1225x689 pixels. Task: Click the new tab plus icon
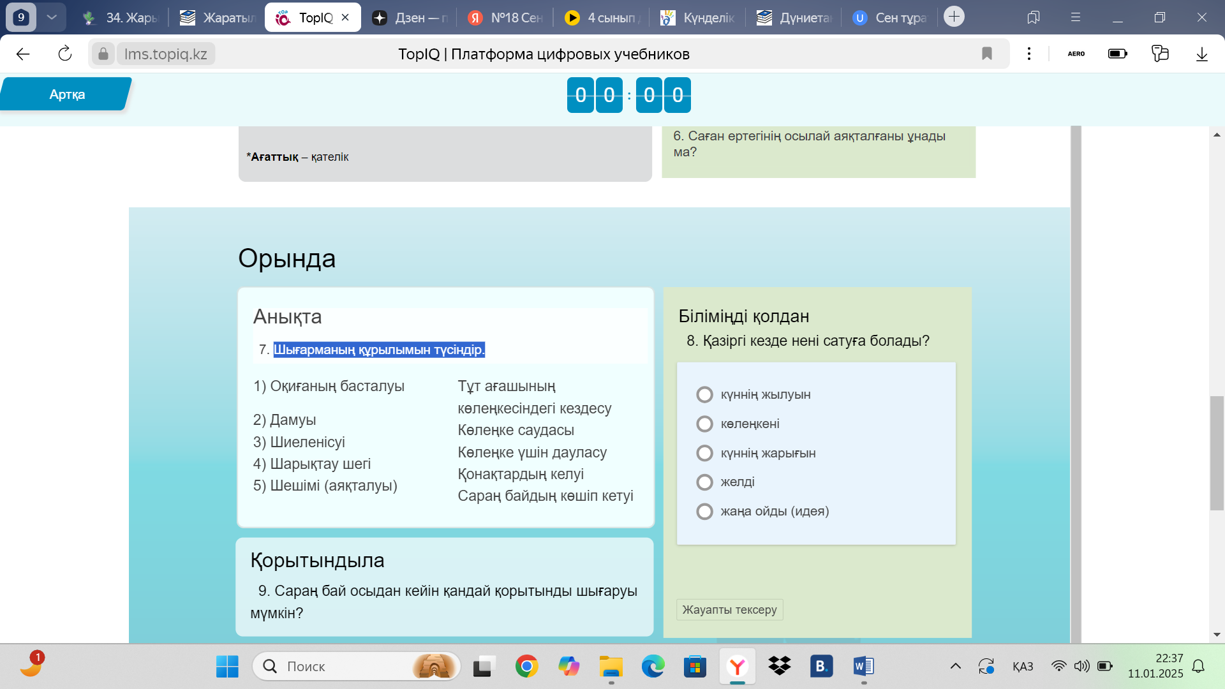[x=954, y=17]
